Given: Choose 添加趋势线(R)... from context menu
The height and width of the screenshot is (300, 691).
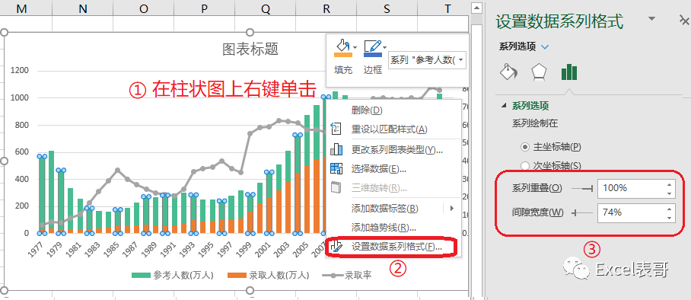Looking at the screenshot, I should pos(393,228).
